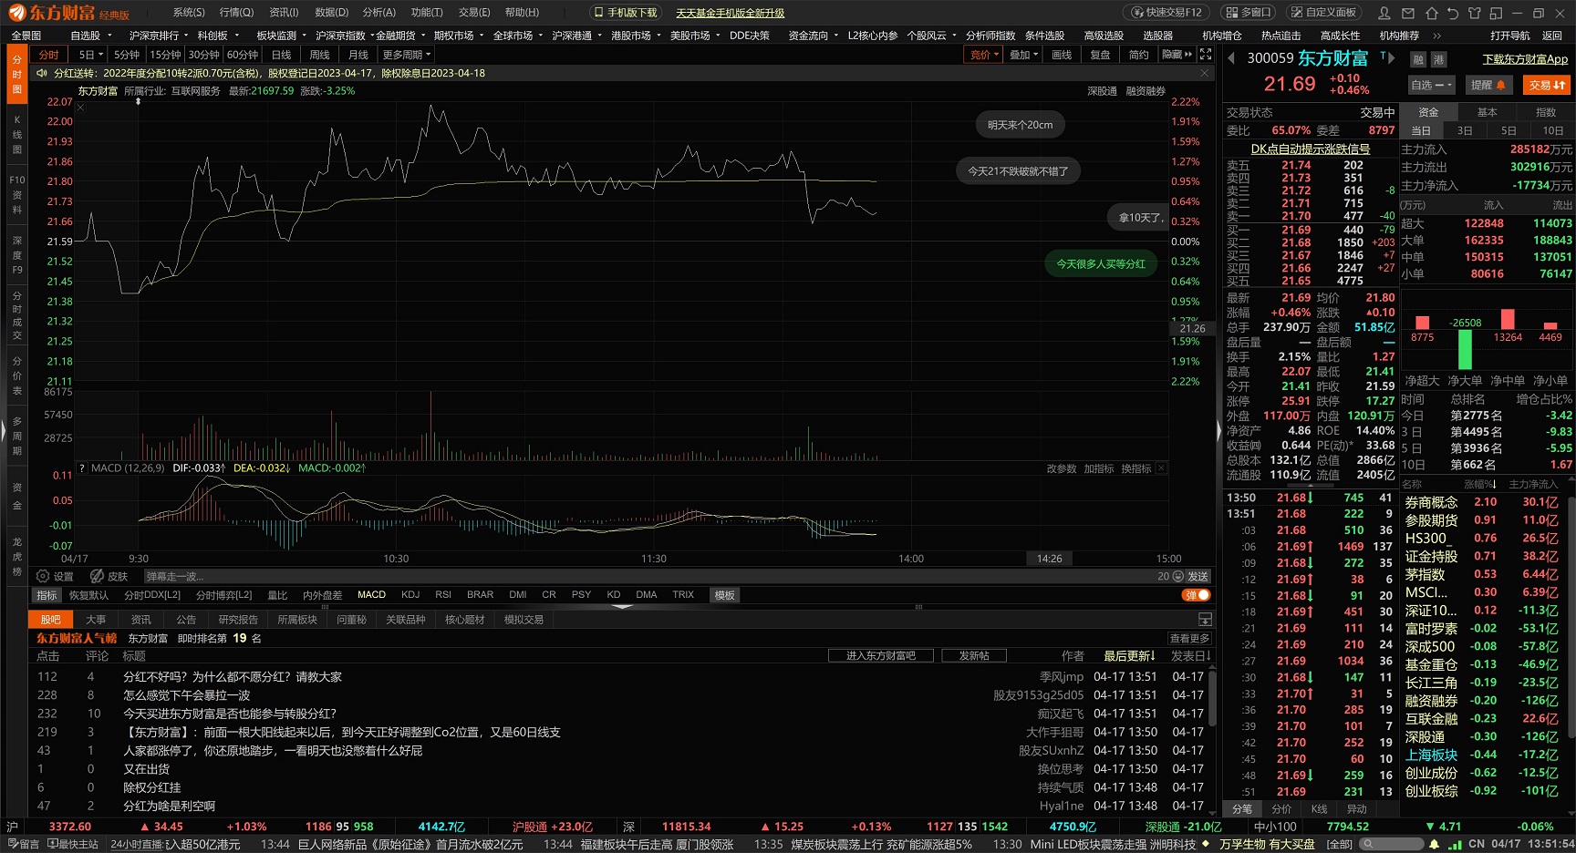Expand 资金流向 navigation dropdown
Image resolution: width=1576 pixels, height=853 pixels.
[814, 36]
